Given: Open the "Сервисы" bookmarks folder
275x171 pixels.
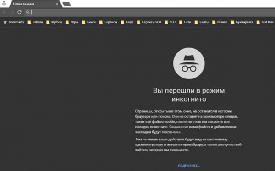Looking at the screenshot, I should [108, 22].
